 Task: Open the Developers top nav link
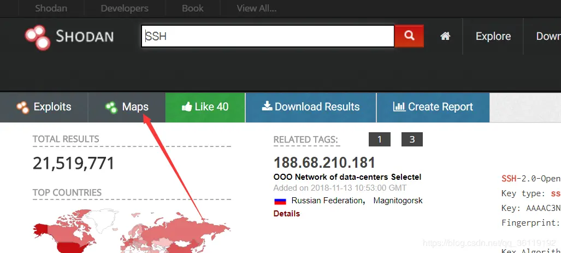tap(125, 8)
